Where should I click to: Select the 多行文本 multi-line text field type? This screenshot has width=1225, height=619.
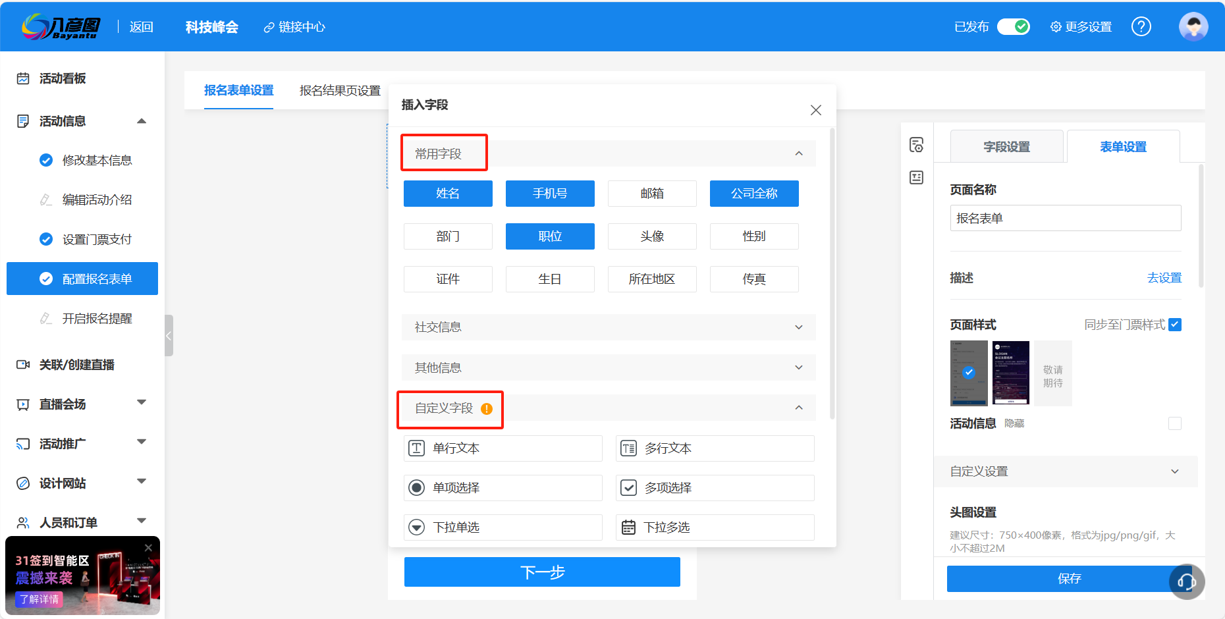[715, 448]
